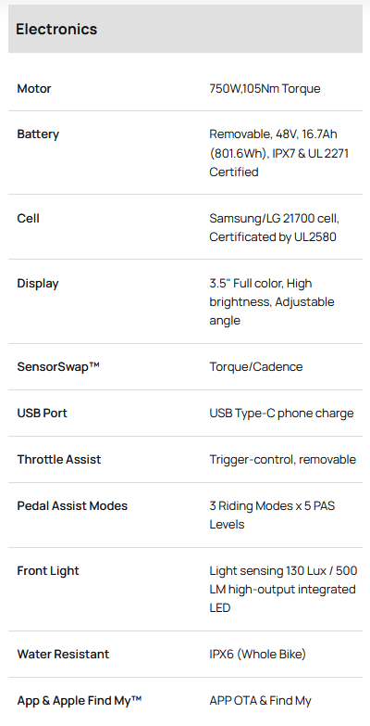
Task: Select the Cell row label
Action: pyautogui.click(x=28, y=218)
